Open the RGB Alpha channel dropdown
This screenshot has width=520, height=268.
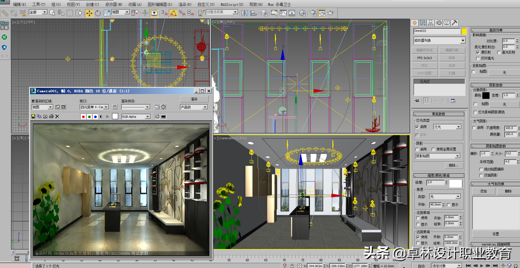pos(136,117)
